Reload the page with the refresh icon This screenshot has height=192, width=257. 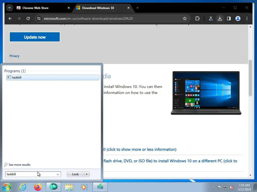click(x=28, y=18)
